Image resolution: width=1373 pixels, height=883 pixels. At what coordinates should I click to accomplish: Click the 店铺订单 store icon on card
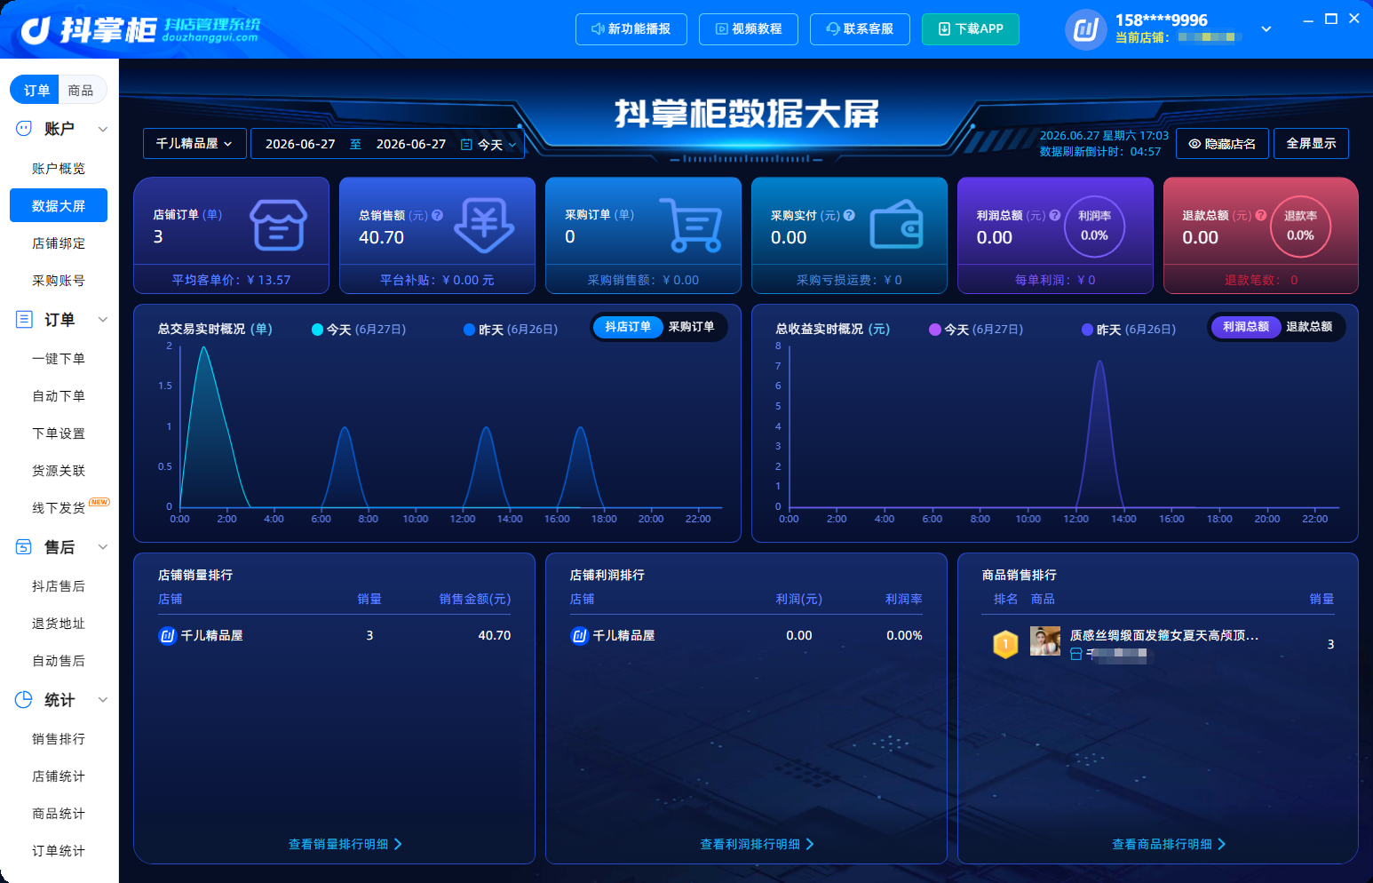coord(278,225)
